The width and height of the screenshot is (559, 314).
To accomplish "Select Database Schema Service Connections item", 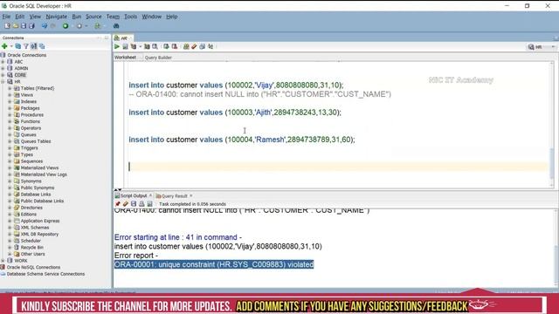I will [x=45, y=274].
